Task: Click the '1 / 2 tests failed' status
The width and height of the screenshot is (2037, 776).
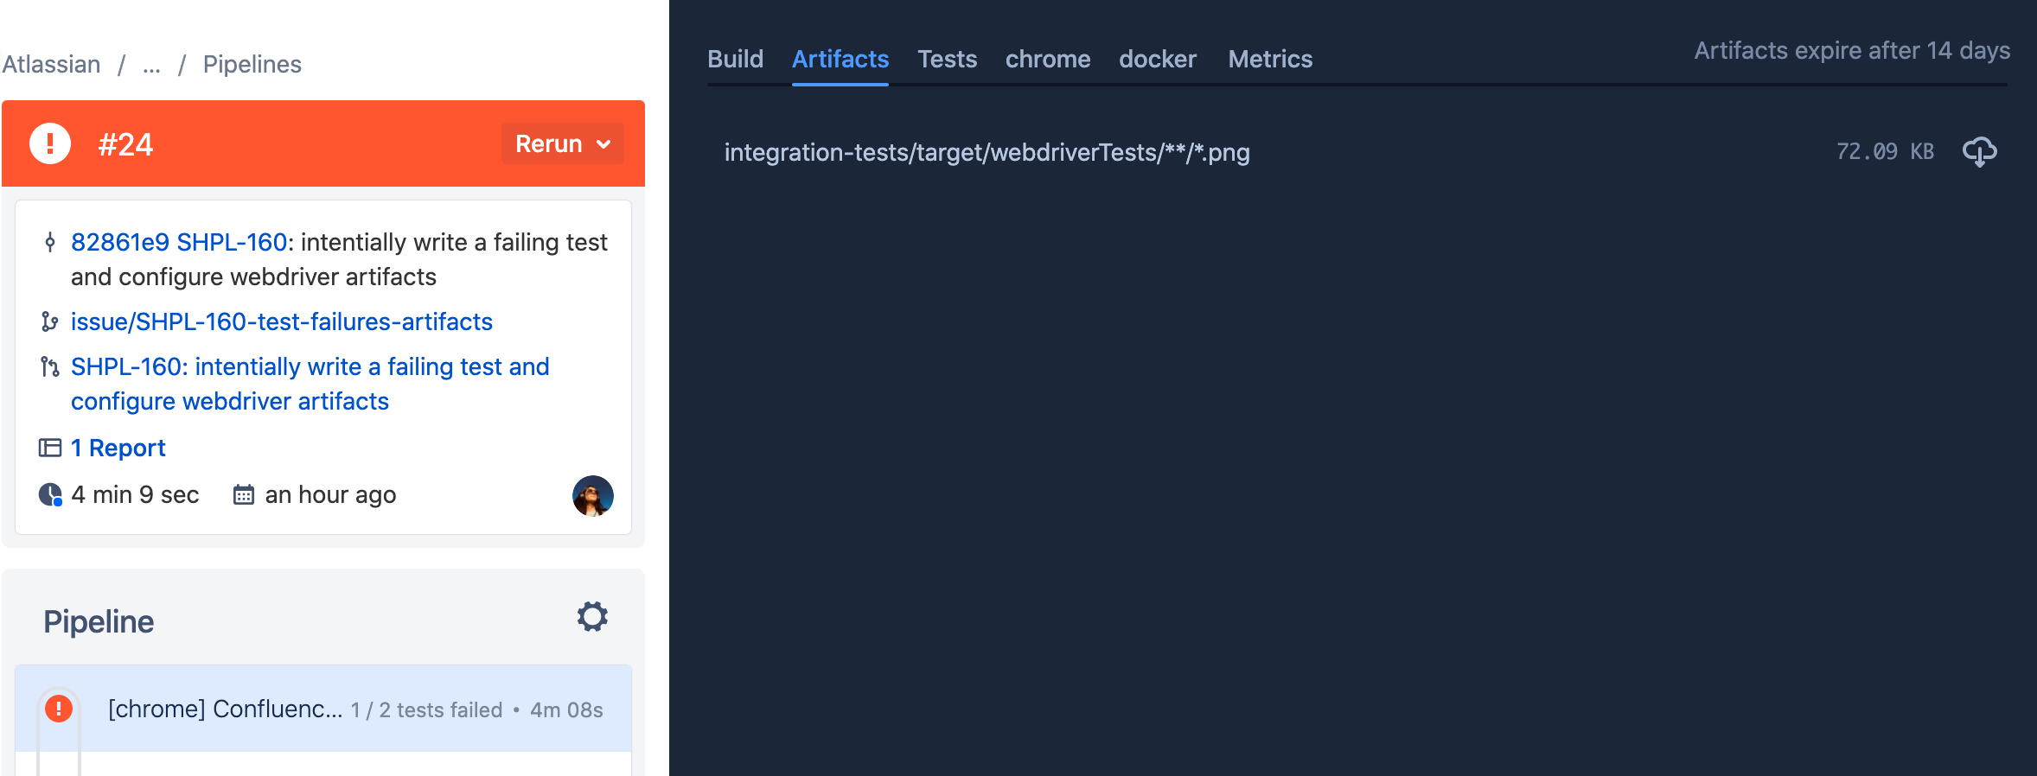Action: [x=426, y=710]
